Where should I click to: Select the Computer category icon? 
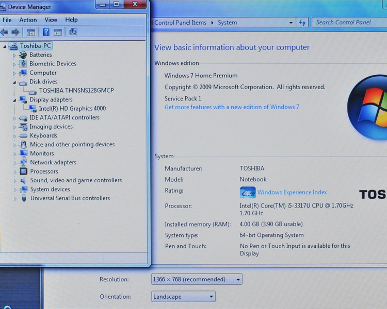tap(23, 73)
